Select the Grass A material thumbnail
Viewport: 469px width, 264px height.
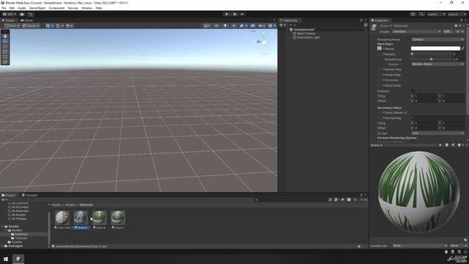point(81,218)
